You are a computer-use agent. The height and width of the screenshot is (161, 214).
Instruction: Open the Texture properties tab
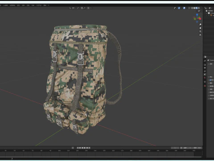(x=205, y=86)
